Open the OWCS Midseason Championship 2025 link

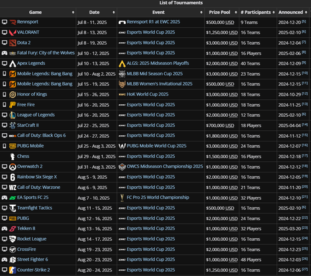coord(165,166)
